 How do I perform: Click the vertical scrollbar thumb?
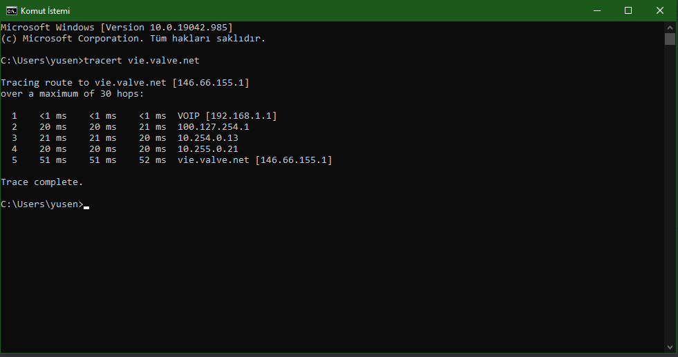[670, 39]
